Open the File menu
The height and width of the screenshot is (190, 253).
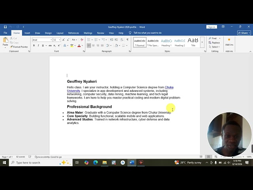(x=5, y=33)
